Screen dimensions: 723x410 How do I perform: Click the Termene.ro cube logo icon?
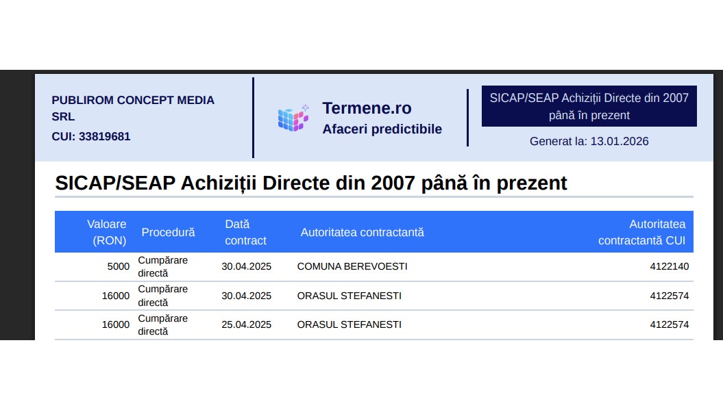pyautogui.click(x=293, y=118)
